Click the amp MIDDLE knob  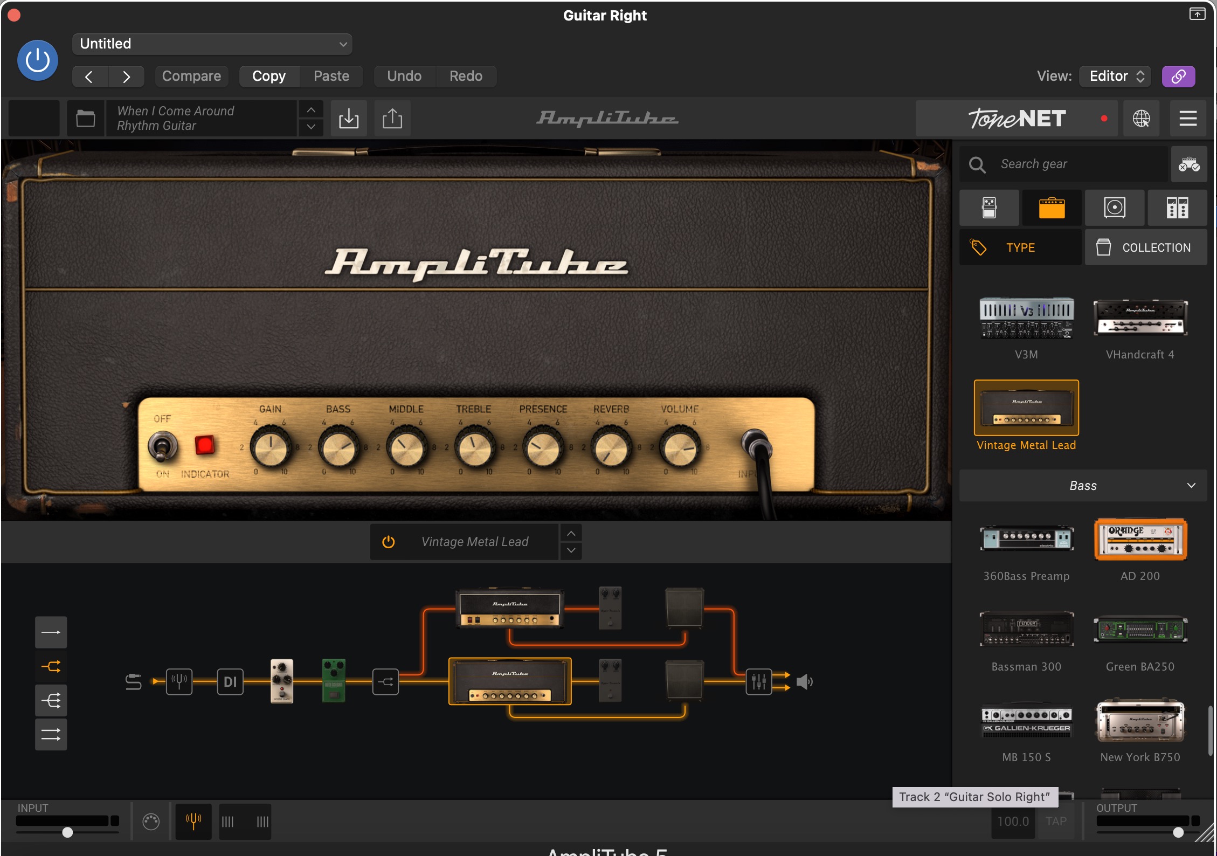[406, 447]
